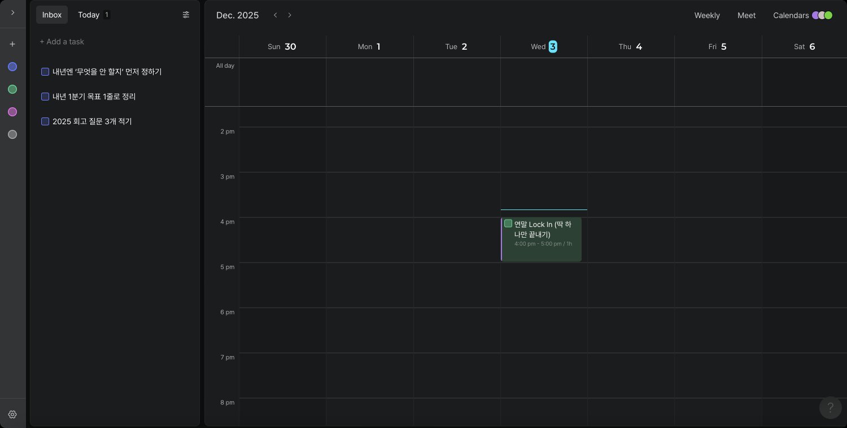Open the Weekly view dropdown
Screen dimensions: 847x428
(x=706, y=15)
